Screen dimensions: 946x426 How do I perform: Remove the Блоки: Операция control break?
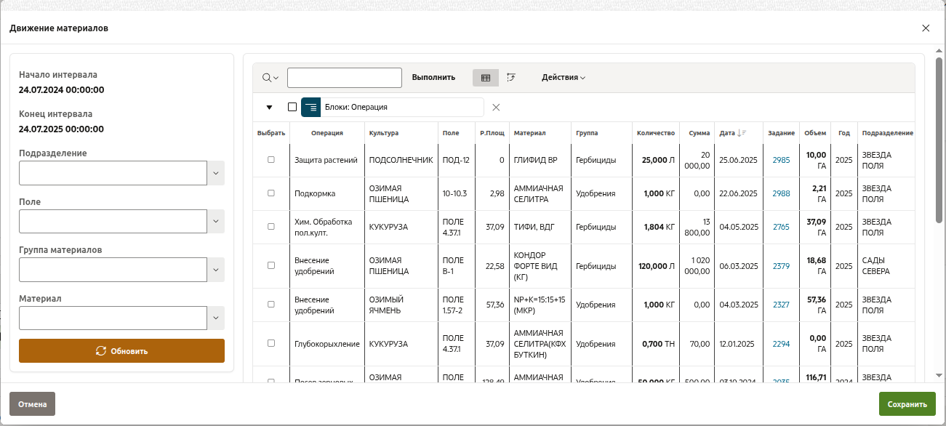tap(496, 108)
